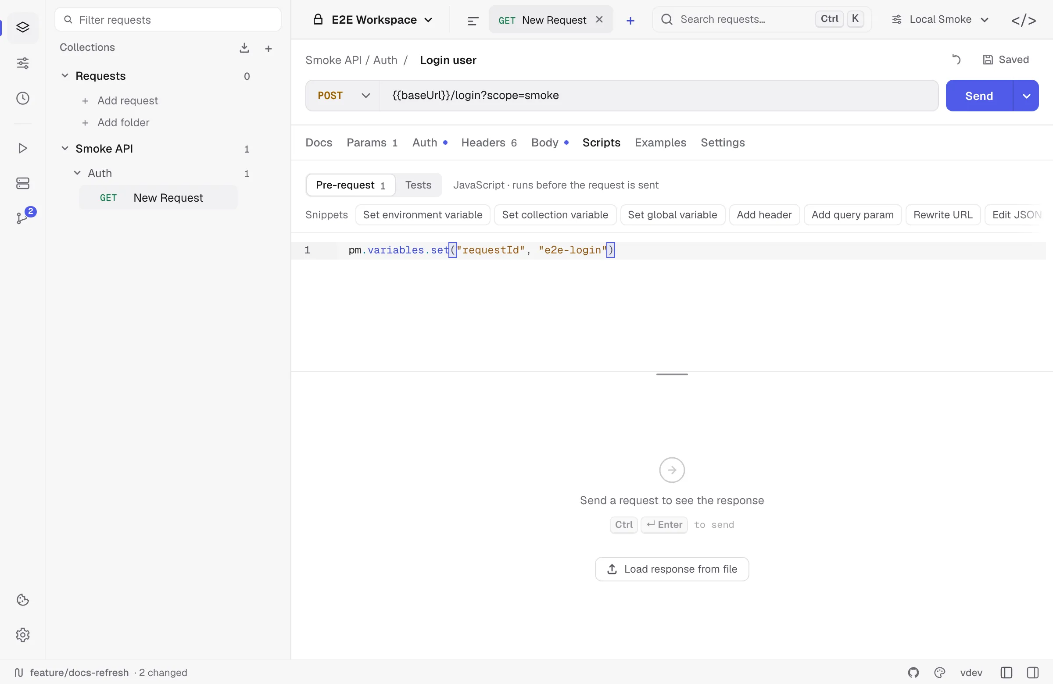Screen dimensions: 1053x684
Task: Open the Local Smoke environment dropdown
Action: point(941,19)
